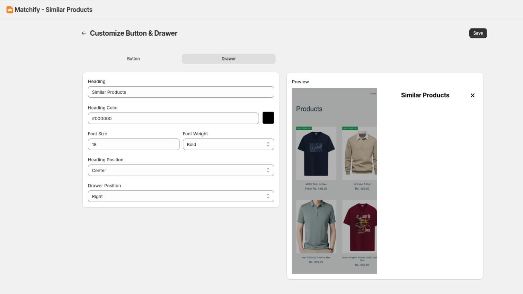Open the Heading Color picker swatch
Image resolution: width=523 pixels, height=294 pixels.
tap(268, 118)
